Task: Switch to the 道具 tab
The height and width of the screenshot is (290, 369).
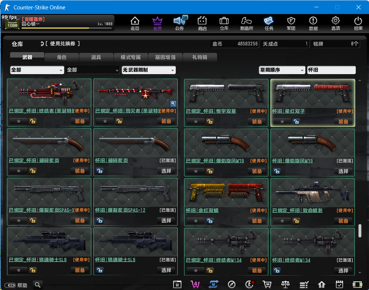Action: tap(96, 57)
